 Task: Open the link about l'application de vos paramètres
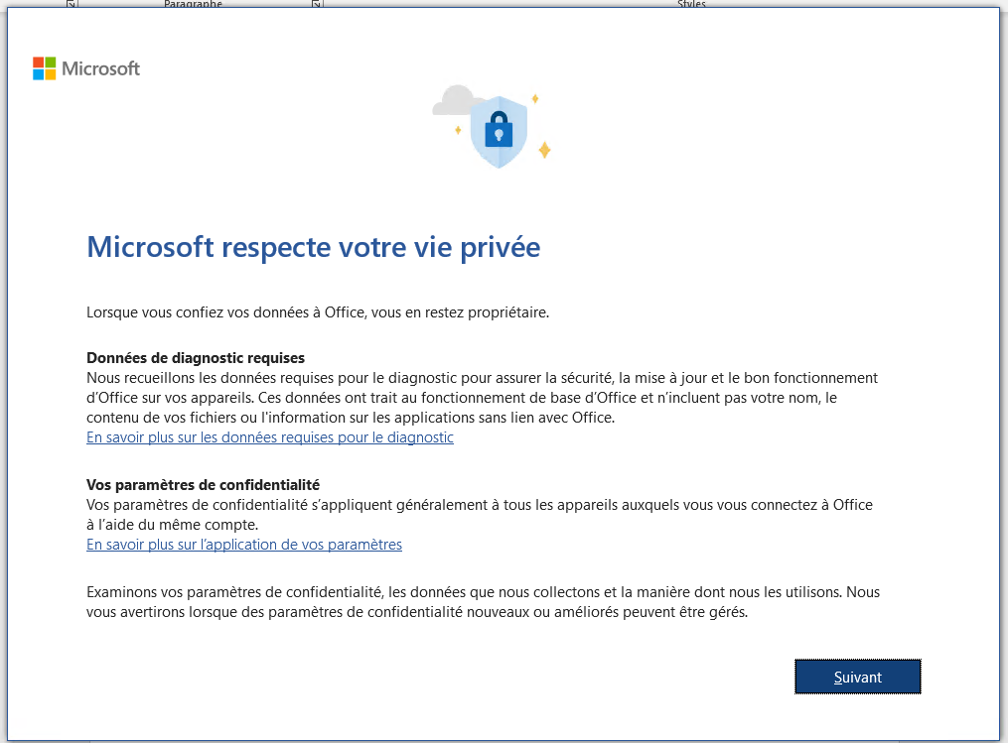(x=244, y=545)
